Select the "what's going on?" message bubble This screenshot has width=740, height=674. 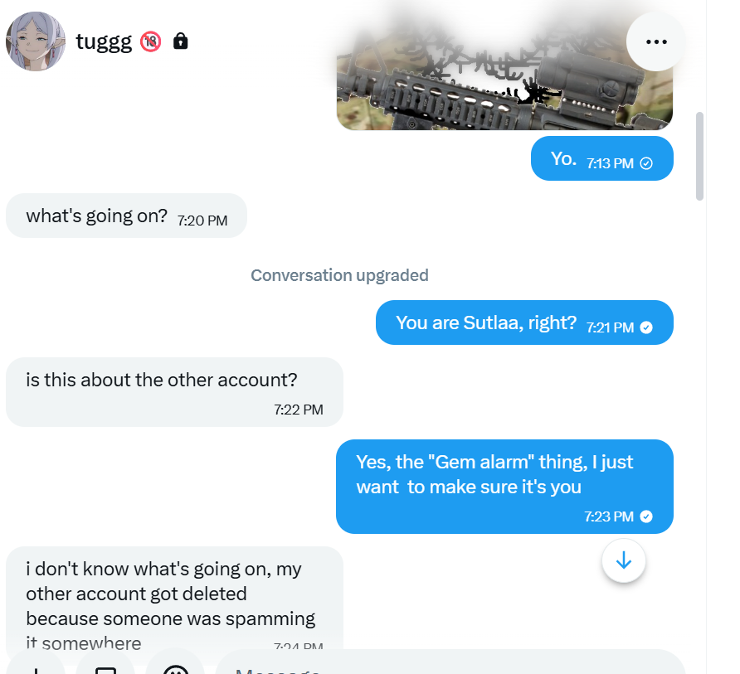pos(126,217)
